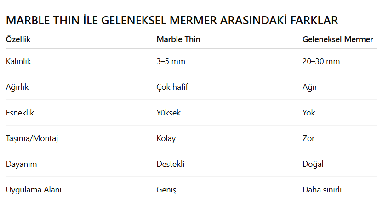
Task: Click the 'Kalınlık' row label
Action: [18, 61]
